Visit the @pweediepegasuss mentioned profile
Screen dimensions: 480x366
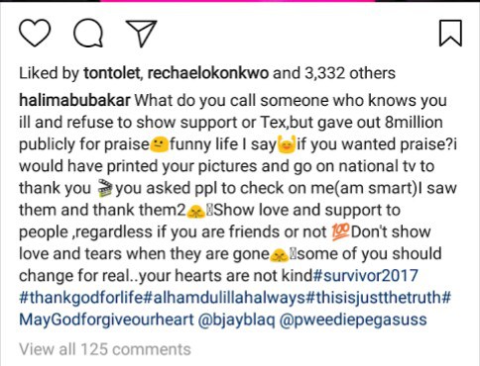[x=353, y=320]
